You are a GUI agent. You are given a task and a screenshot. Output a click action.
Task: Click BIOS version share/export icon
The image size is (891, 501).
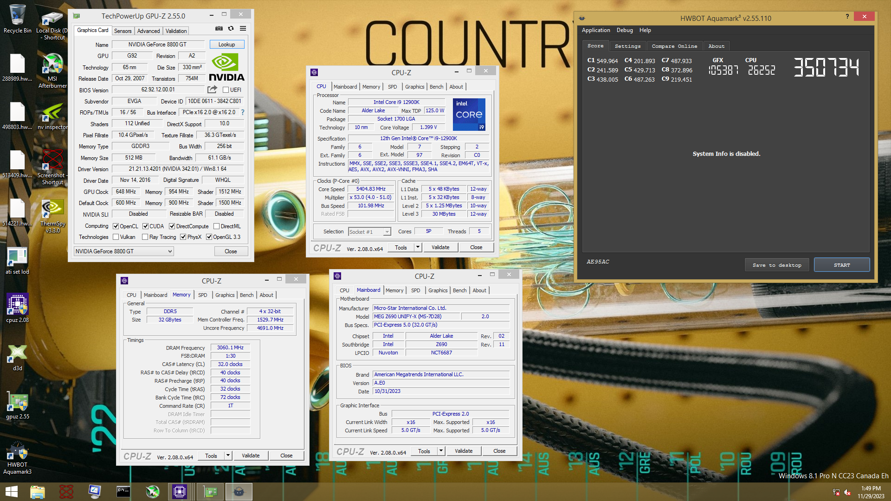[x=212, y=90]
